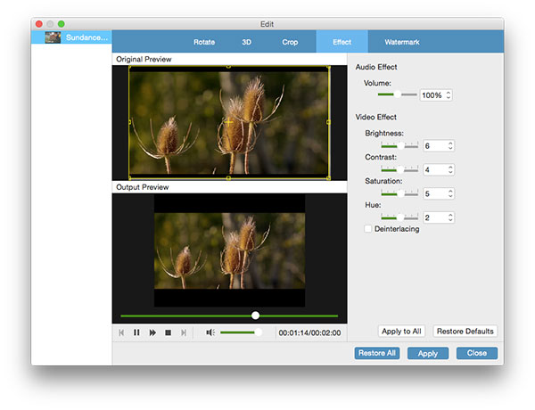Select the Sundance... file in sidebar
This screenshot has height=410, width=535.
point(71,37)
